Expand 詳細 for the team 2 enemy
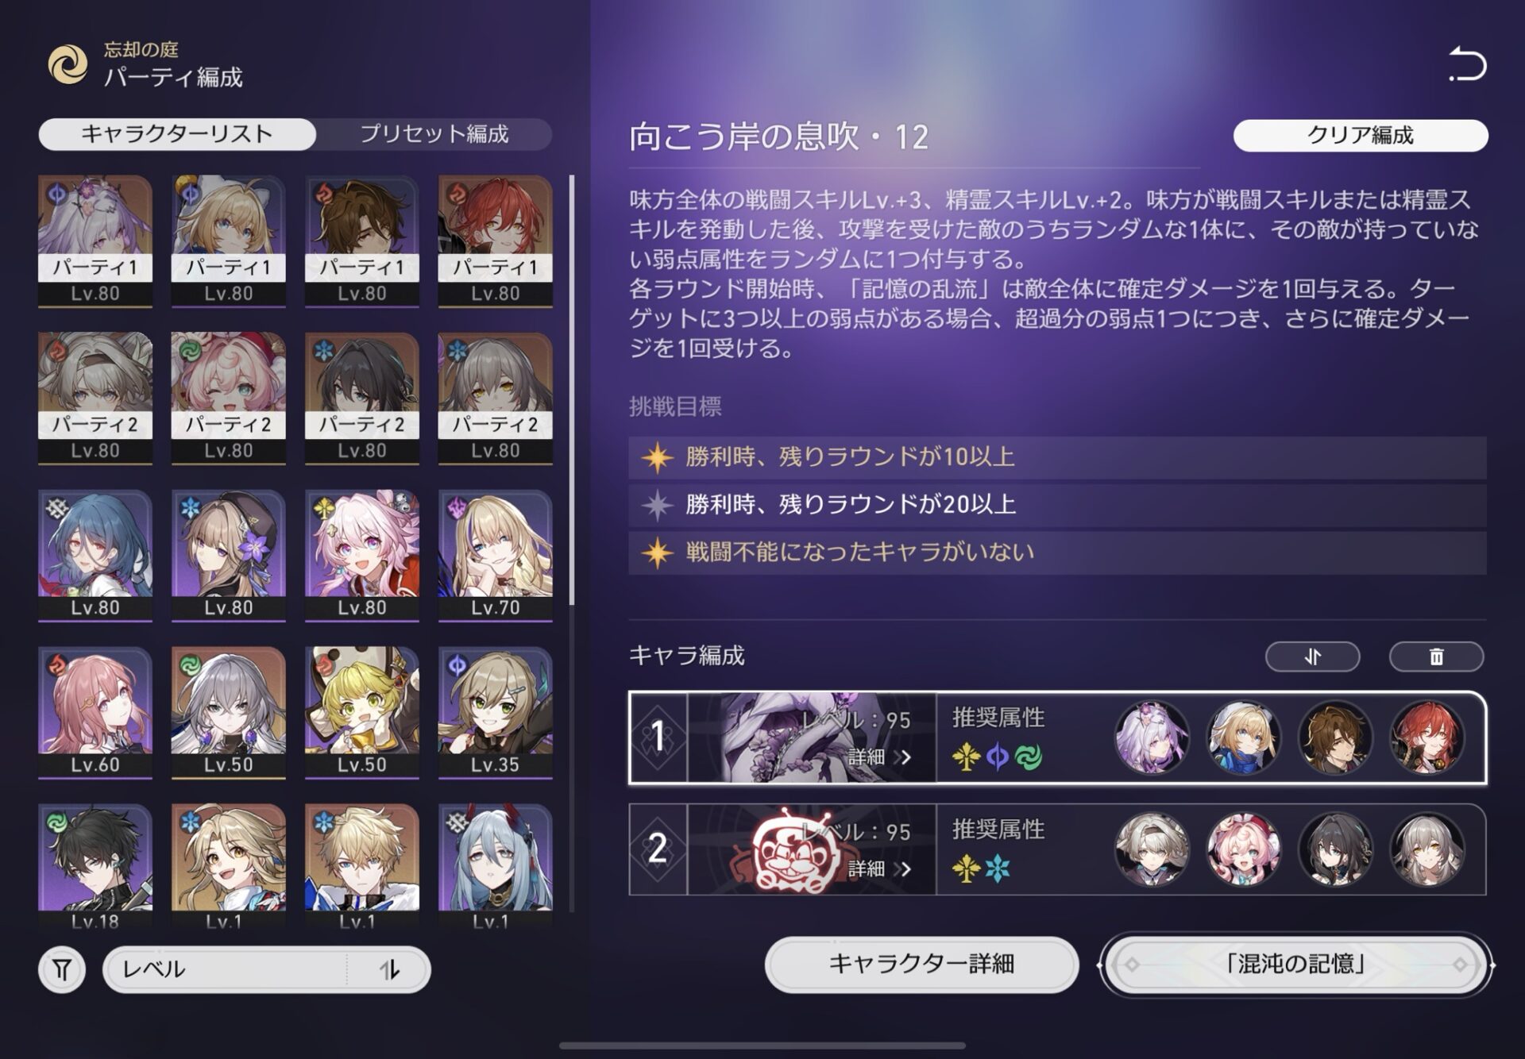This screenshot has width=1525, height=1059. click(878, 869)
